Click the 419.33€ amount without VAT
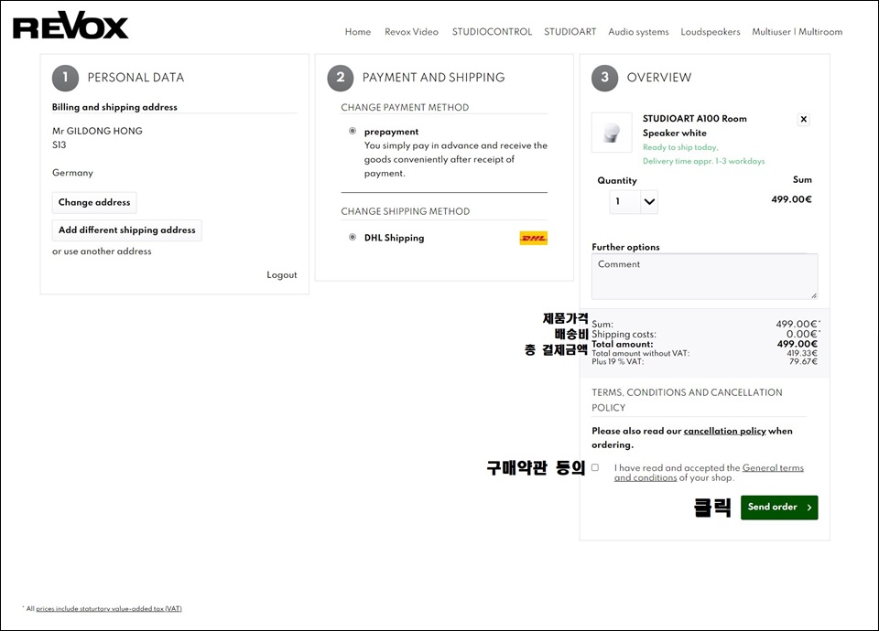The width and height of the screenshot is (879, 631). coord(802,353)
